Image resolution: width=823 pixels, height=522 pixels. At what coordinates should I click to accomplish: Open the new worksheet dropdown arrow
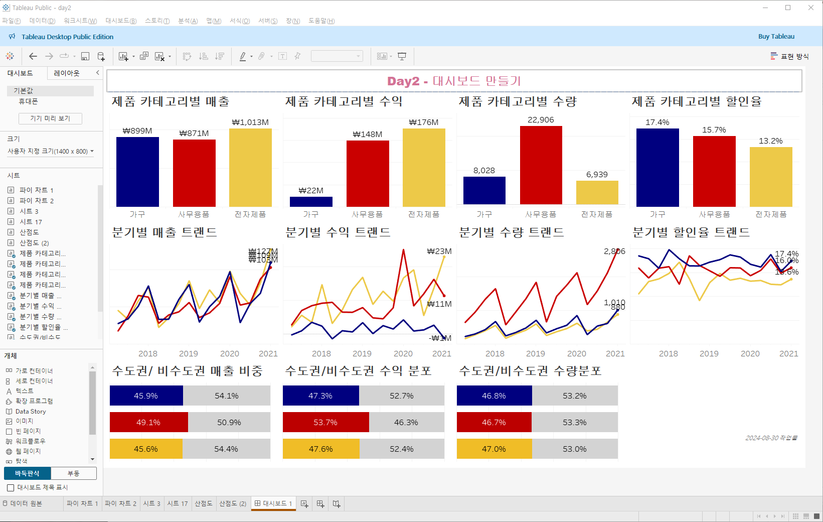pyautogui.click(x=133, y=57)
